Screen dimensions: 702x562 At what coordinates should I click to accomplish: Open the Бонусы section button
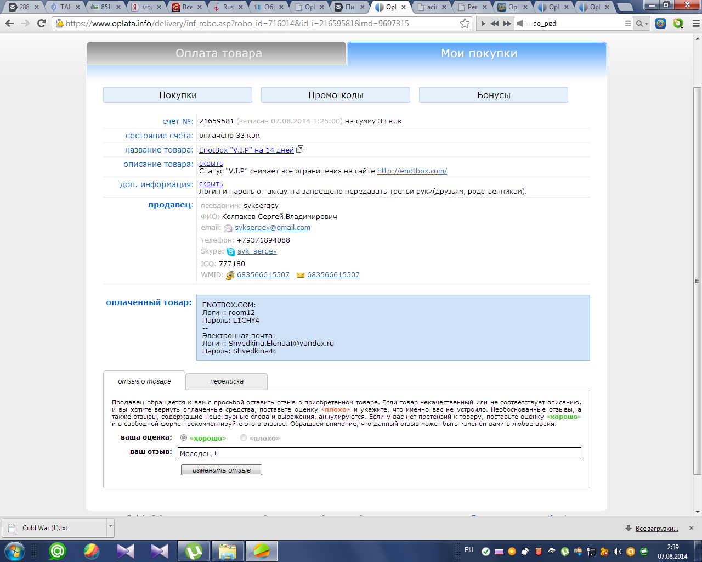coord(494,95)
